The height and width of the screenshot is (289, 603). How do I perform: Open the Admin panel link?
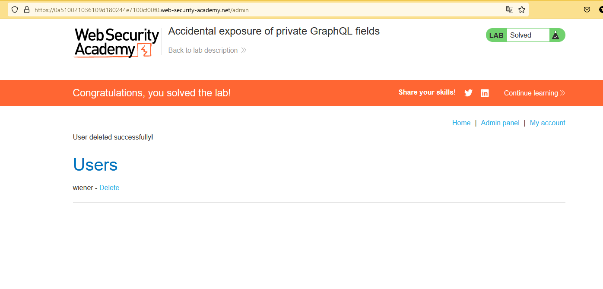[500, 123]
